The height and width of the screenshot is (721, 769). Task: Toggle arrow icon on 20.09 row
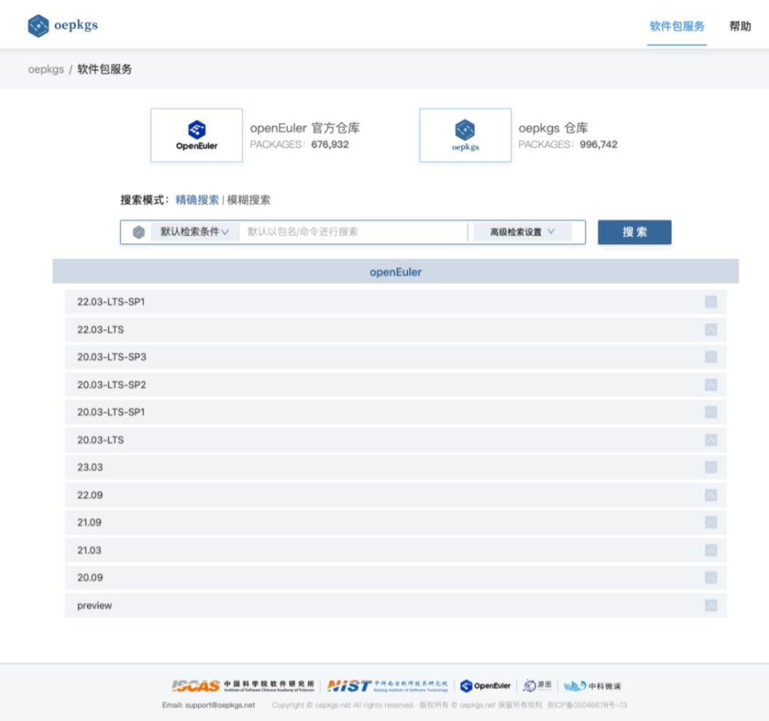pyautogui.click(x=711, y=577)
